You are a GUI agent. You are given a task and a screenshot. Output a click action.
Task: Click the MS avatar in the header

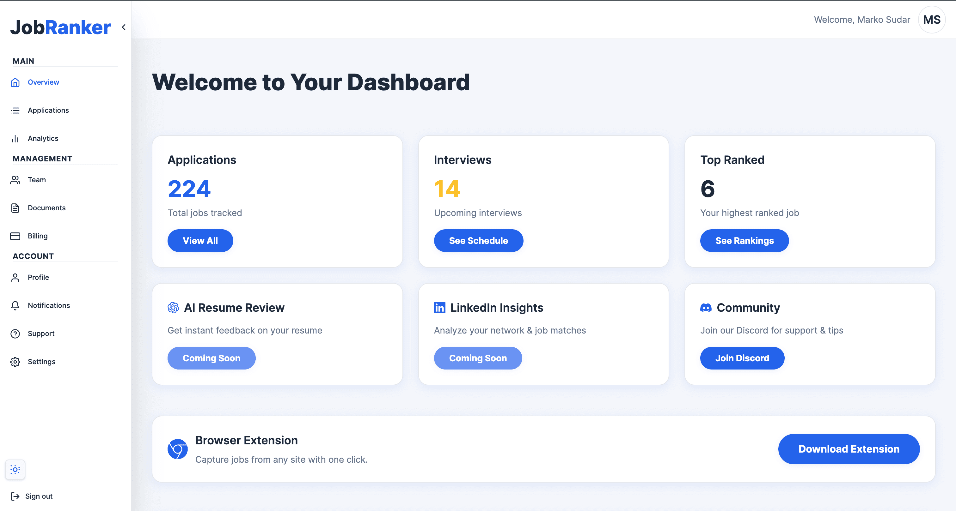pos(932,19)
